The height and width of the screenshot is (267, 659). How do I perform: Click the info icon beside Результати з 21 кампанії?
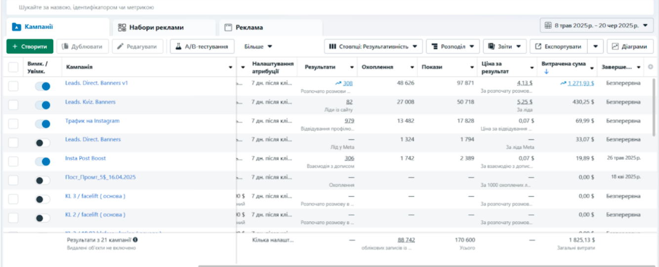[135, 240]
